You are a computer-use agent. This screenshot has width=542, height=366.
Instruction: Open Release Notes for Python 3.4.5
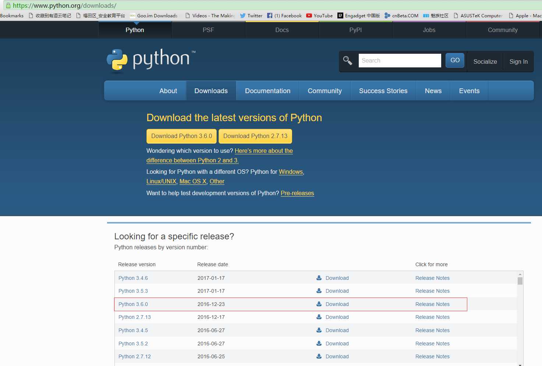[x=432, y=330]
